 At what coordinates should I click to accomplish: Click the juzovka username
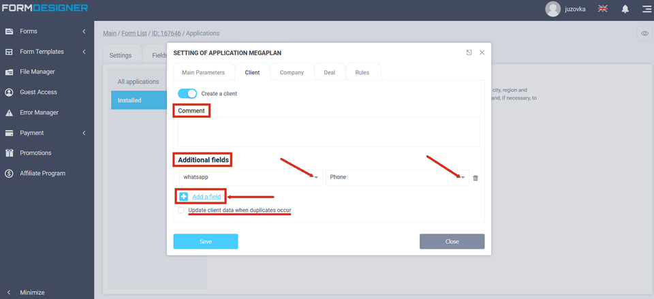coord(575,9)
